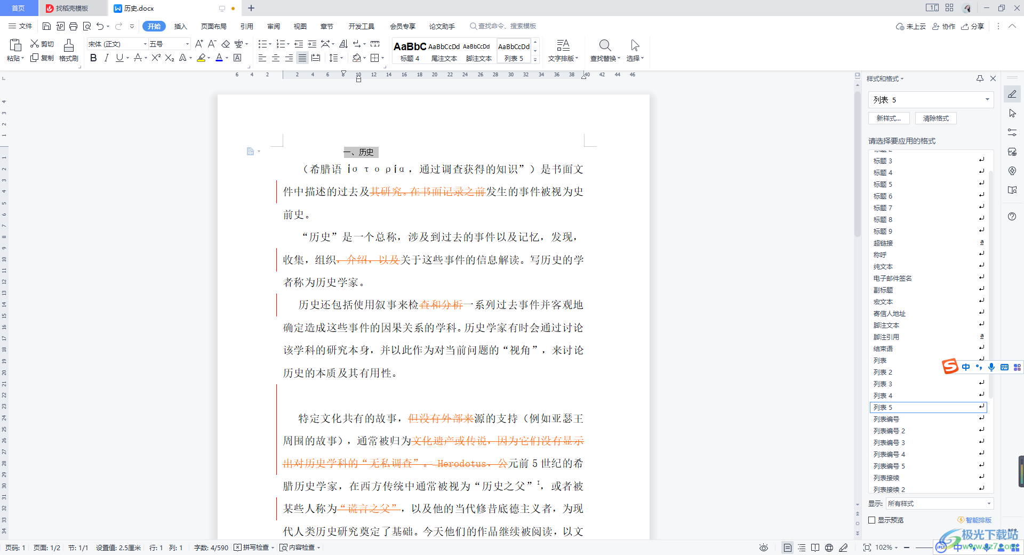
Task: Switch to the 找稻壳模板 tab
Action: pyautogui.click(x=72, y=8)
